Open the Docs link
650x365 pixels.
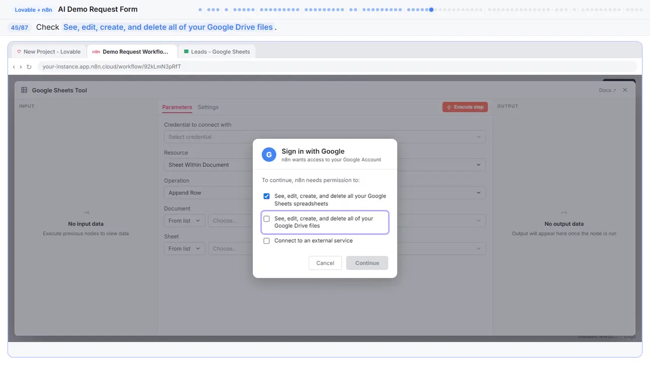click(608, 90)
